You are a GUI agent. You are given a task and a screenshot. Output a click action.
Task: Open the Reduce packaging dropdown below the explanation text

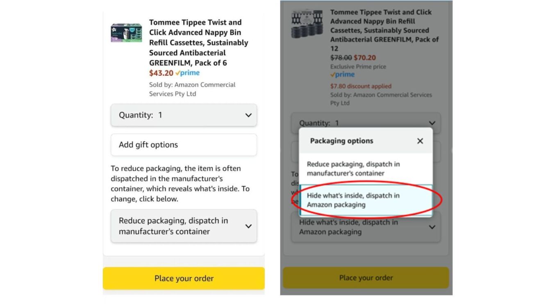pyautogui.click(x=184, y=226)
